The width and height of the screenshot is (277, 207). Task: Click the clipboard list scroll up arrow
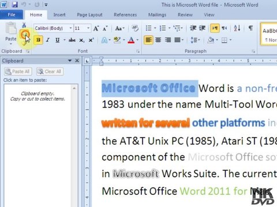[74, 89]
